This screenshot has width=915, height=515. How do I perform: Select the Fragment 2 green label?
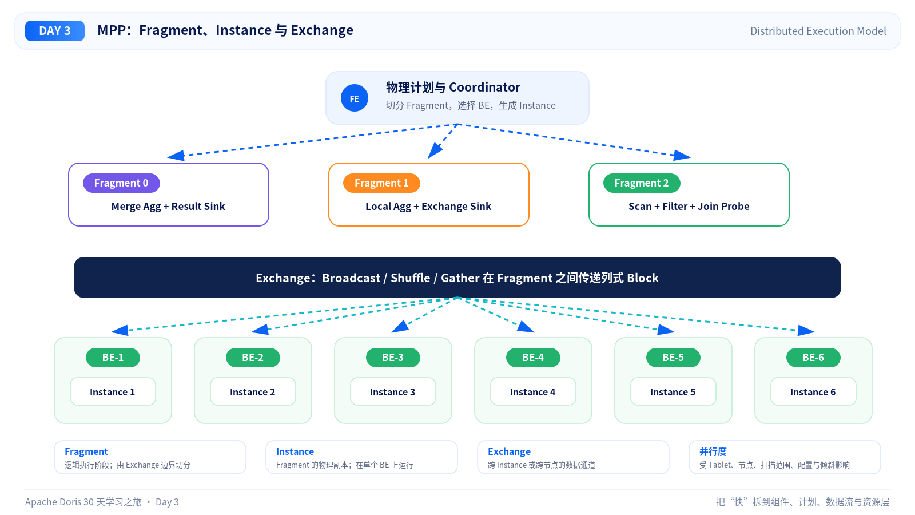click(x=642, y=183)
